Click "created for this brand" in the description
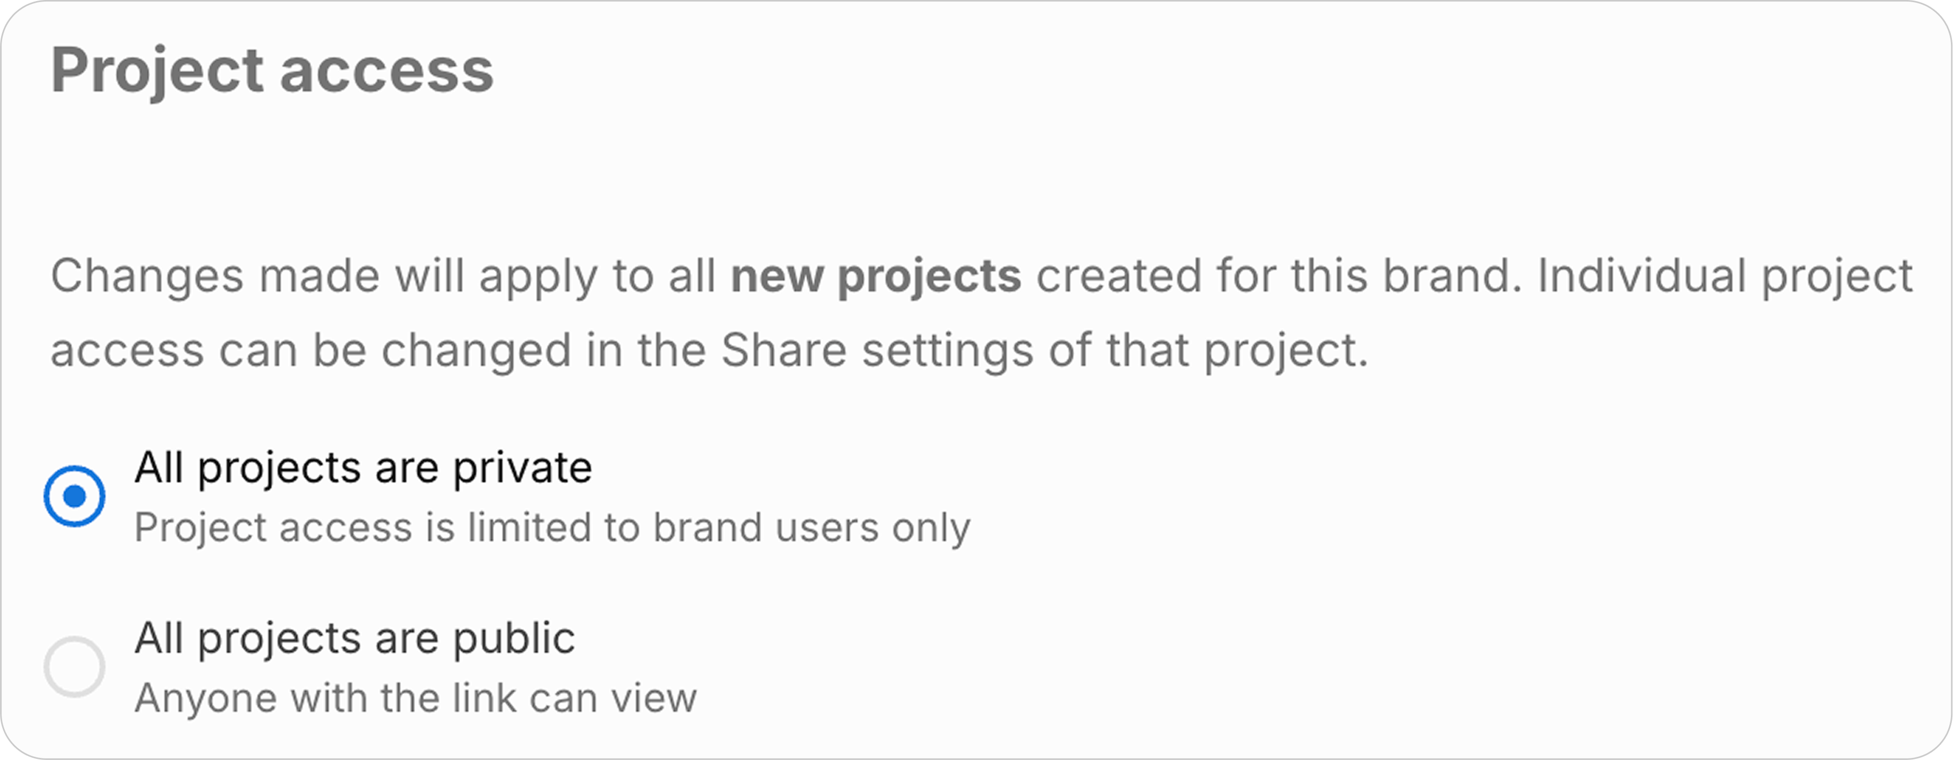This screenshot has height=760, width=1953. (1279, 275)
